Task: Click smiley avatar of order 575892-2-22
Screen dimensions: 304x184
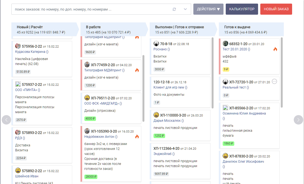Action: click(18, 170)
